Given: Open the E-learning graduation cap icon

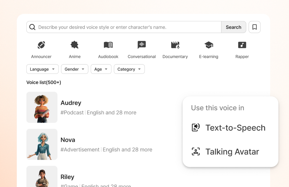Looking at the screenshot, I should click(209, 45).
